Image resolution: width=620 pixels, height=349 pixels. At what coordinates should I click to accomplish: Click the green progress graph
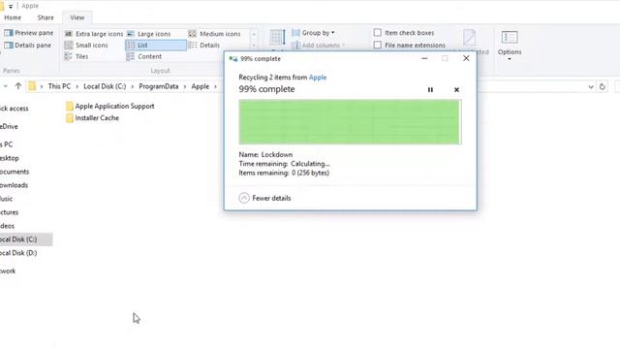(x=350, y=122)
